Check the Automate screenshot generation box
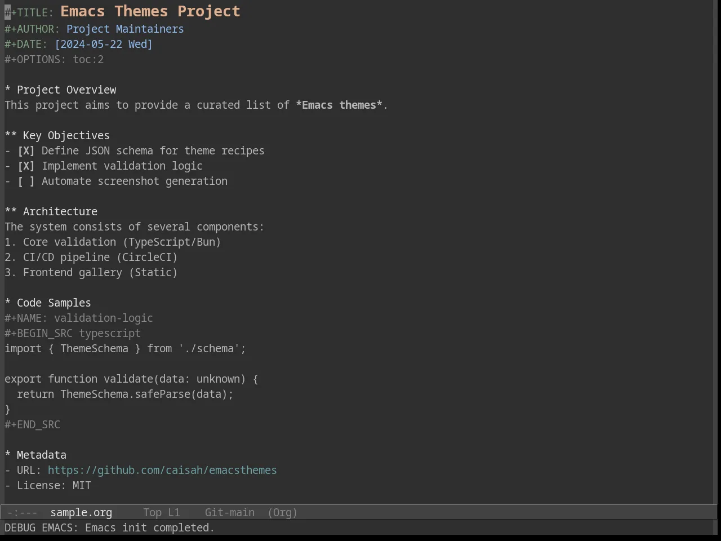 (x=26, y=181)
